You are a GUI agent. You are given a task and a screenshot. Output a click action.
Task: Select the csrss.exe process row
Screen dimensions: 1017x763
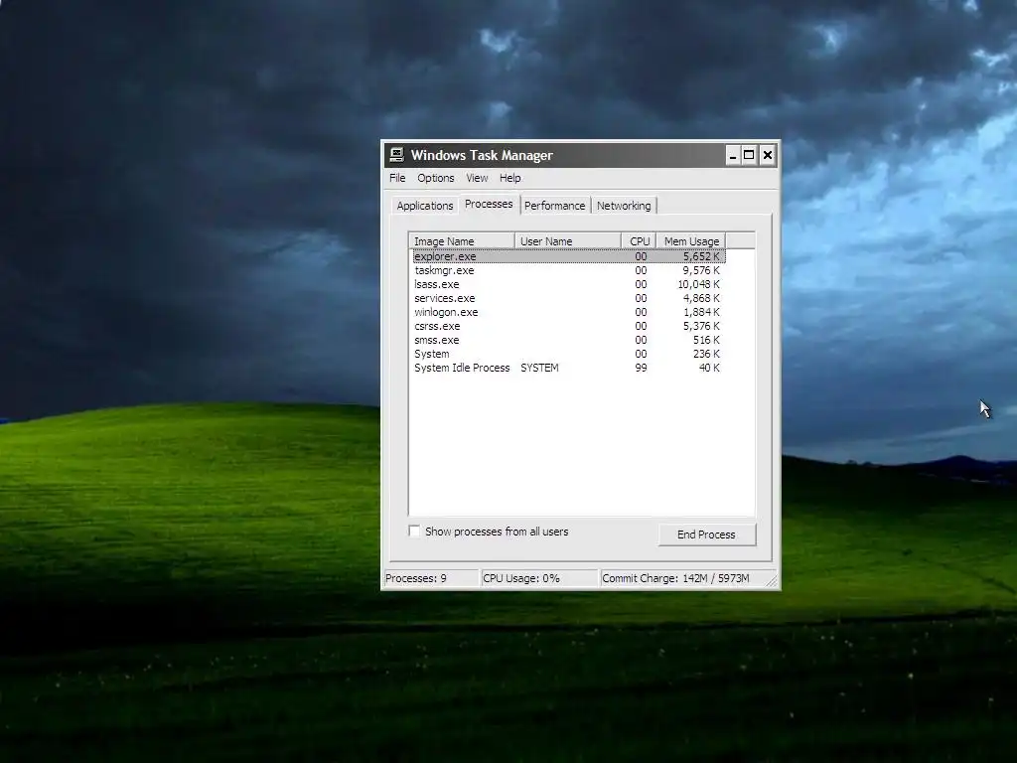pos(568,326)
